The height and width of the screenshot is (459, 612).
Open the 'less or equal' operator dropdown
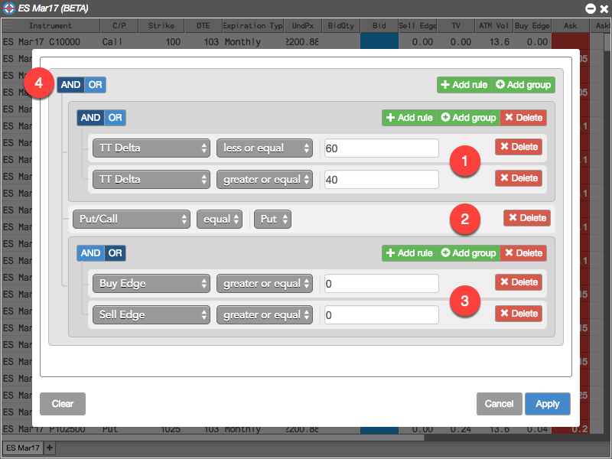(265, 148)
